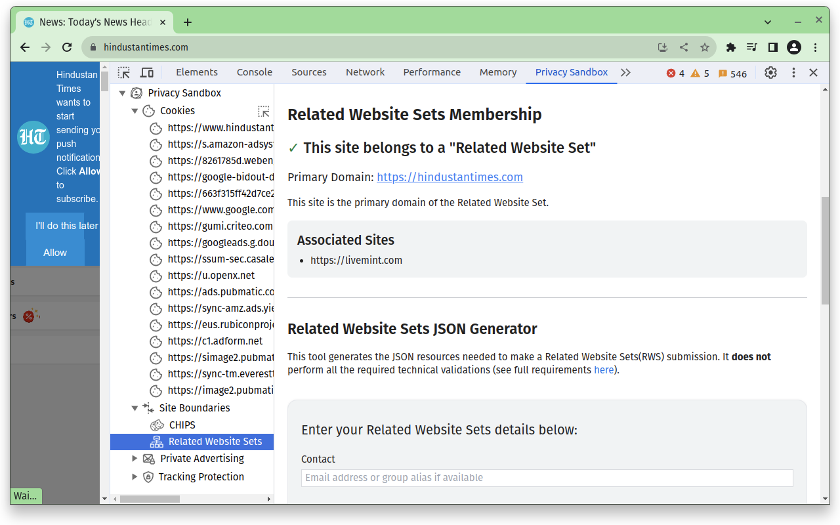The width and height of the screenshot is (840, 525).
Task: Click the 'here' requirements link
Action: (x=603, y=369)
